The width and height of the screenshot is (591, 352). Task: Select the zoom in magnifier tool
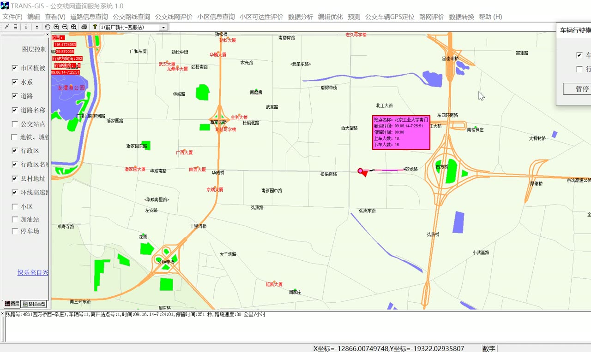tap(56, 27)
